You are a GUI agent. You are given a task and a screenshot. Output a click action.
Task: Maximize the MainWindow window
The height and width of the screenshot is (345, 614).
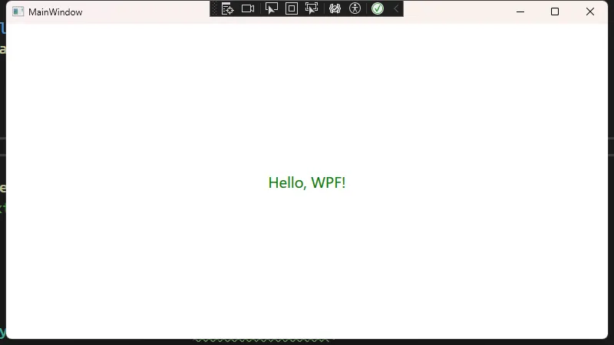click(x=555, y=11)
